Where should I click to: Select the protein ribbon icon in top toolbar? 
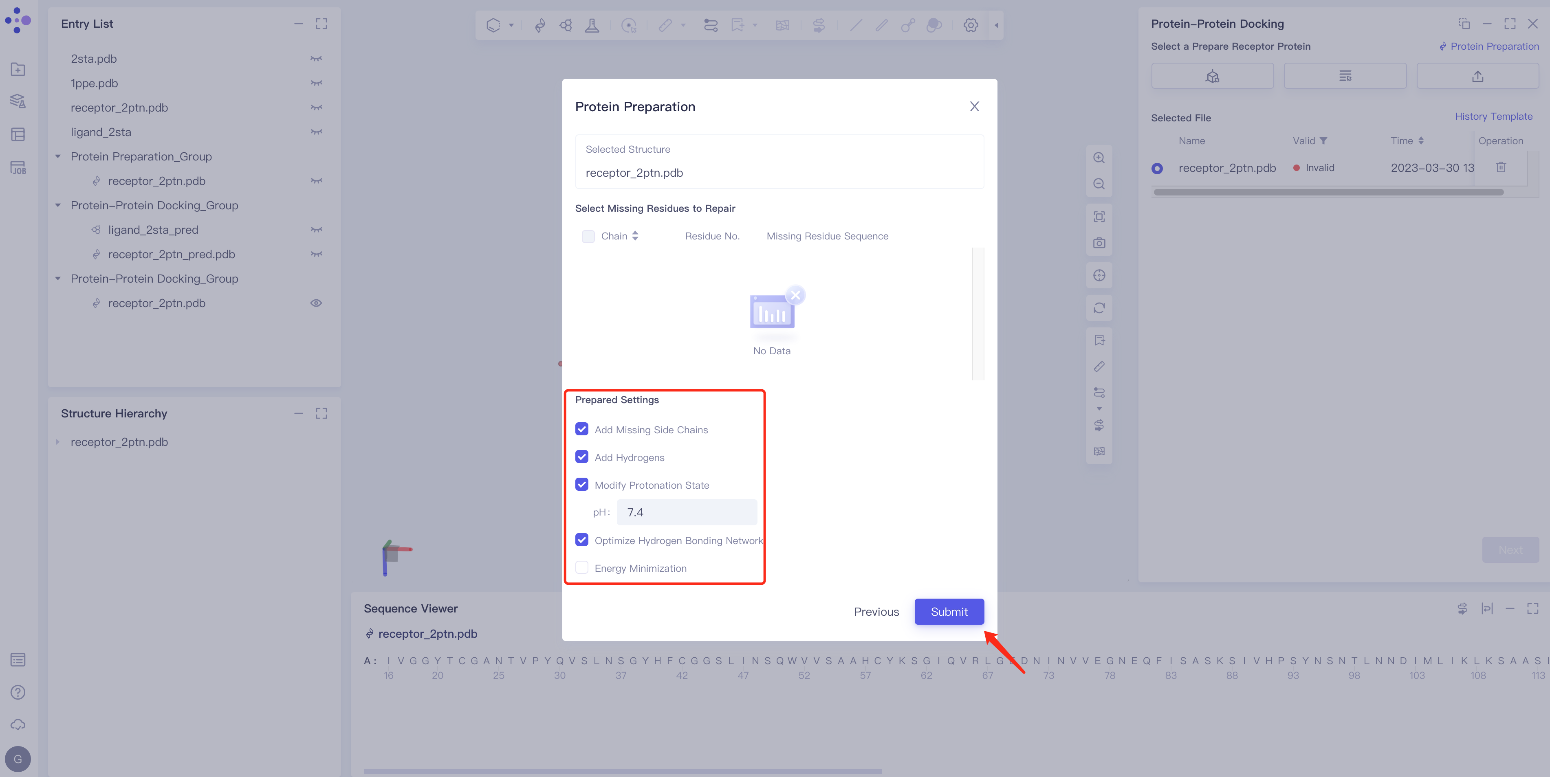click(540, 25)
